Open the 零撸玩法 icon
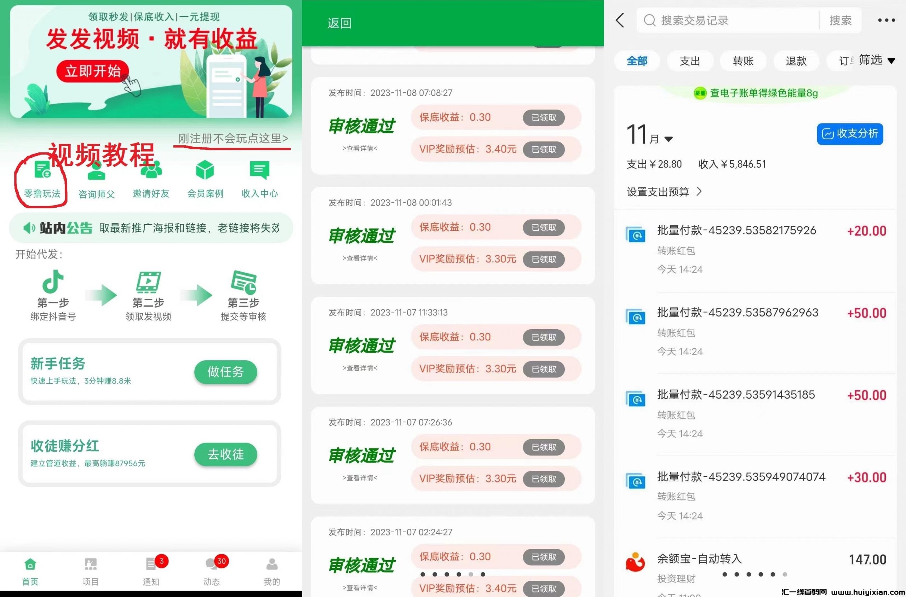This screenshot has height=597, width=906. (x=42, y=170)
